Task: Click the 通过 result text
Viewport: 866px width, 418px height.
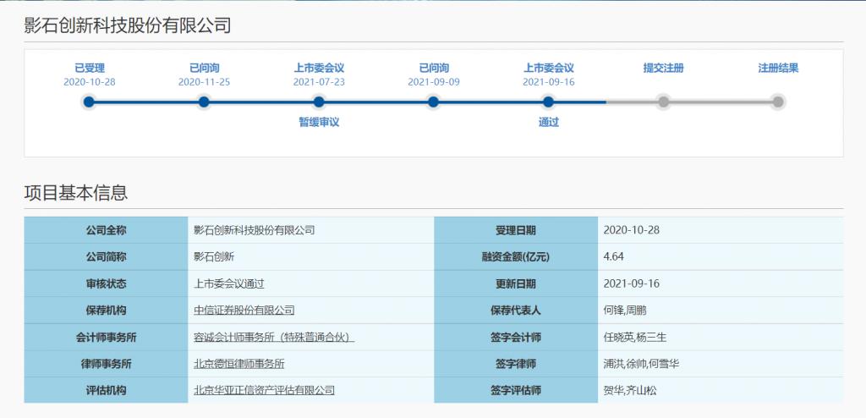Action: pyautogui.click(x=548, y=122)
